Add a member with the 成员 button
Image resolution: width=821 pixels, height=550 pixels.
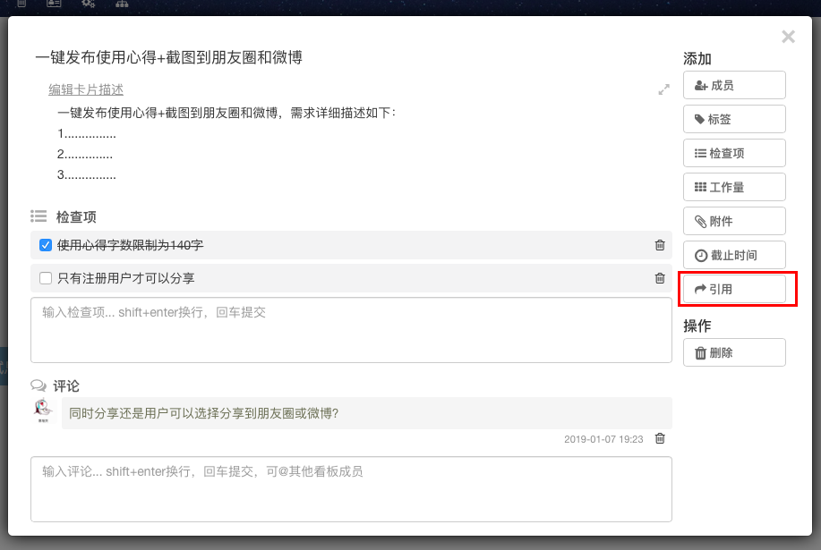click(x=734, y=84)
